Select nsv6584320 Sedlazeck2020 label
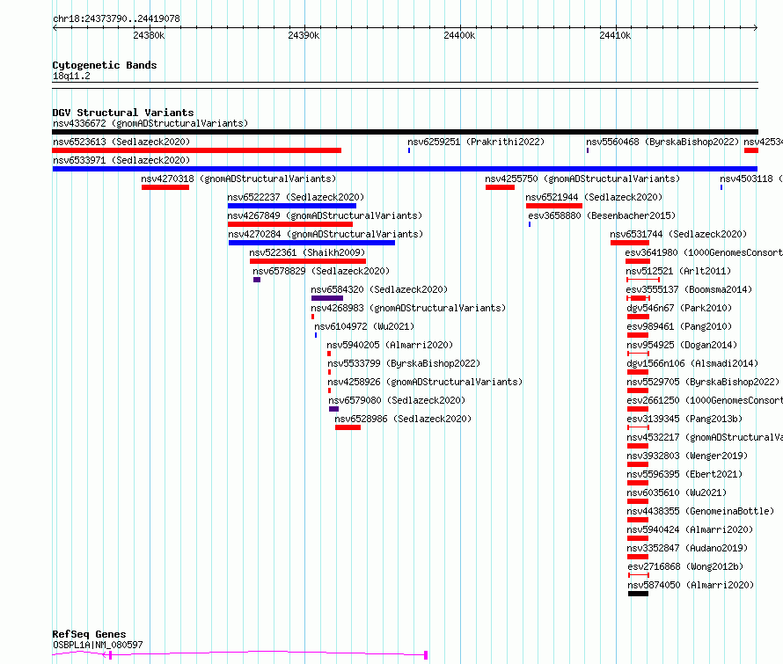Screen dimensions: 783x664 pyautogui.click(x=379, y=289)
